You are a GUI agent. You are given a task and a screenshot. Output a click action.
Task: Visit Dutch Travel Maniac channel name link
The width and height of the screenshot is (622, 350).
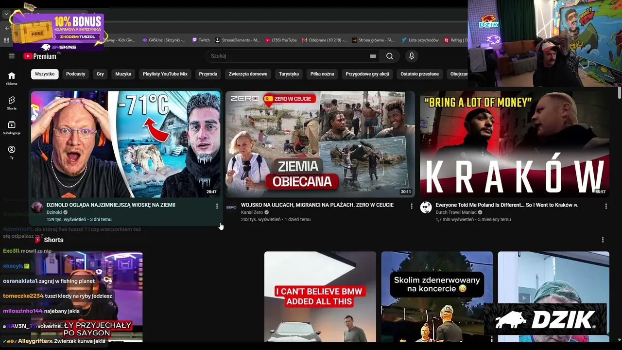456,212
